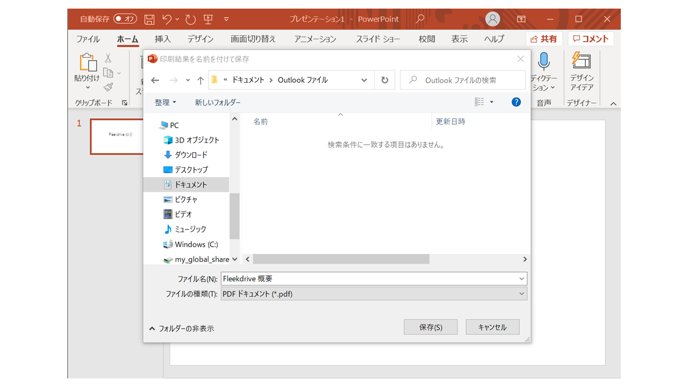This screenshot has width=688, height=387.
Task: Select ダウンロード in the folder tree
Action: (190, 155)
